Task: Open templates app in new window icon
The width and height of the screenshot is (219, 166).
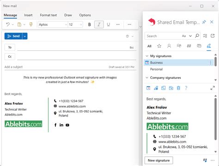Action: [x=213, y=36]
